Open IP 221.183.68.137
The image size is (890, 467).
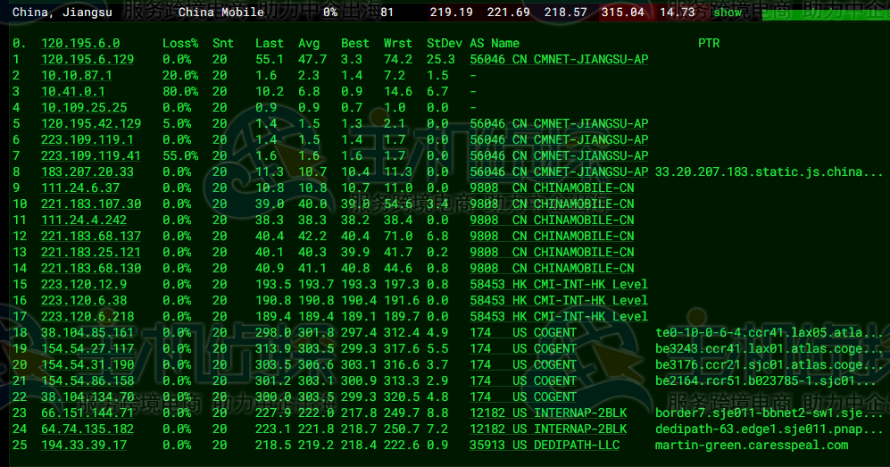click(x=91, y=236)
